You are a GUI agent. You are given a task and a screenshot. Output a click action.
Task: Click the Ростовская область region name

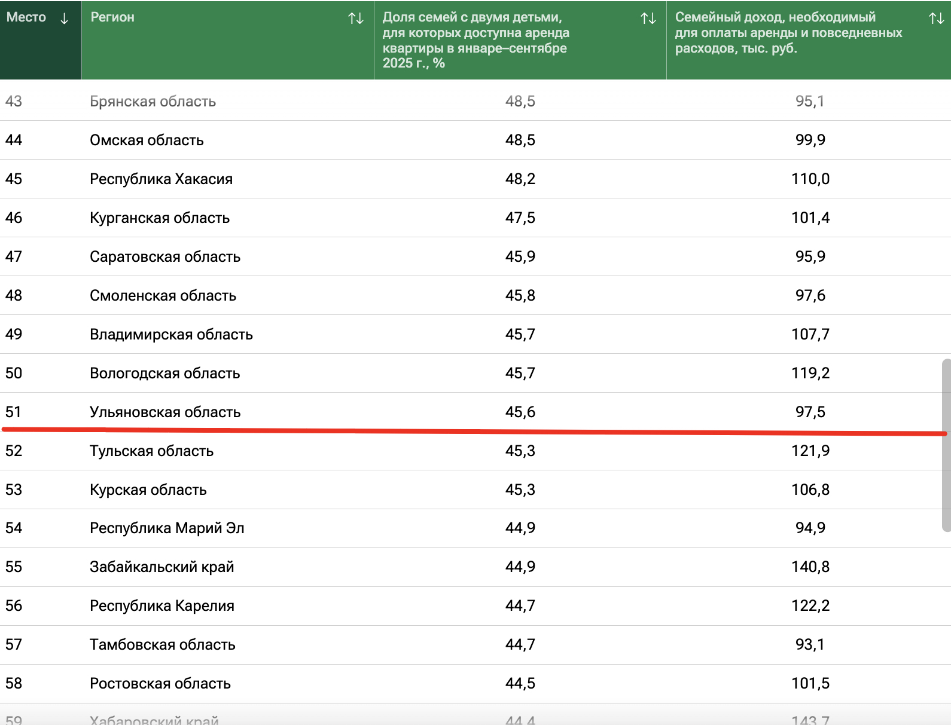[x=160, y=683]
